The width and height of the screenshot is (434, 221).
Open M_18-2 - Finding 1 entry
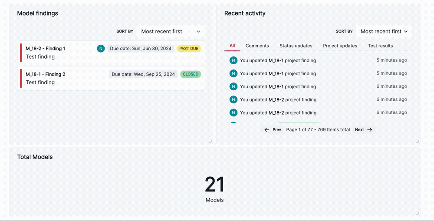[x=45, y=49]
